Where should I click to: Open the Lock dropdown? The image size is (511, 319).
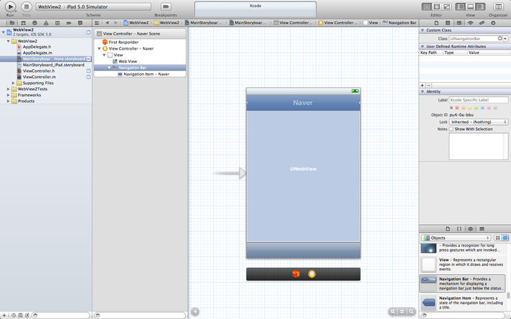click(x=479, y=122)
